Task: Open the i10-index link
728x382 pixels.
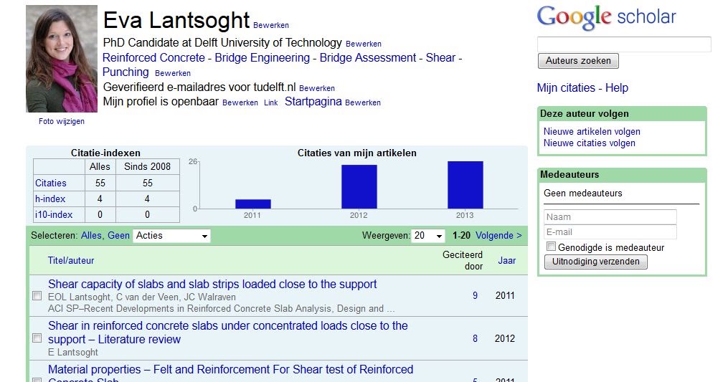Action: [54, 214]
